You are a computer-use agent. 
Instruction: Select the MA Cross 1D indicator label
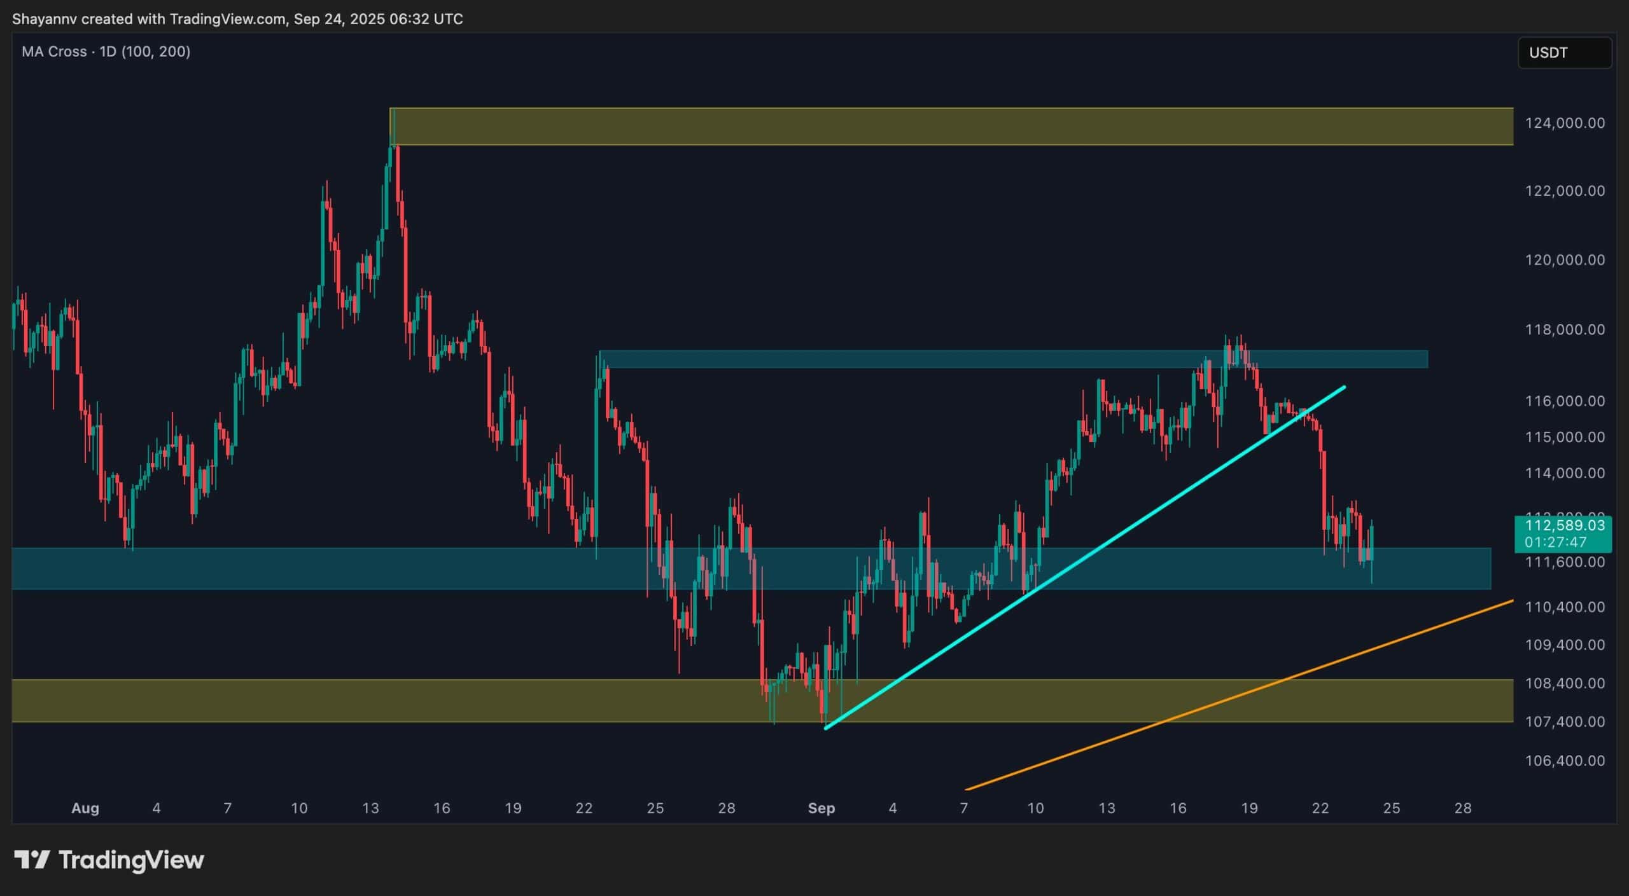coord(106,52)
